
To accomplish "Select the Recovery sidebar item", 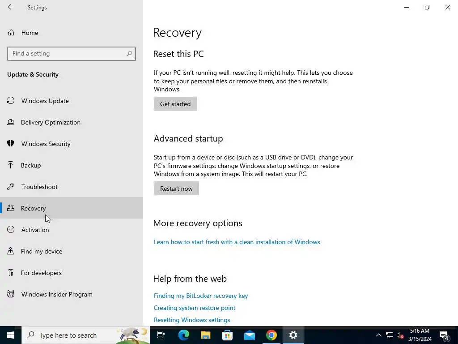I will pyautogui.click(x=72, y=208).
